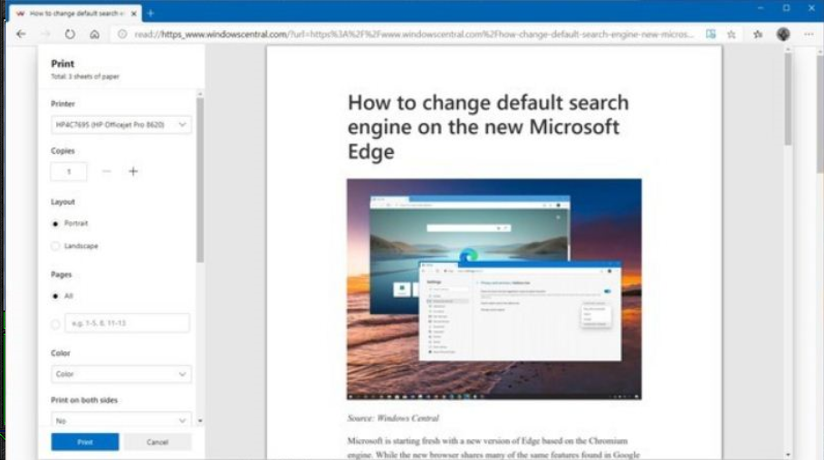Click print panel scroll up arrow
The height and width of the screenshot is (460, 824).
click(x=200, y=94)
